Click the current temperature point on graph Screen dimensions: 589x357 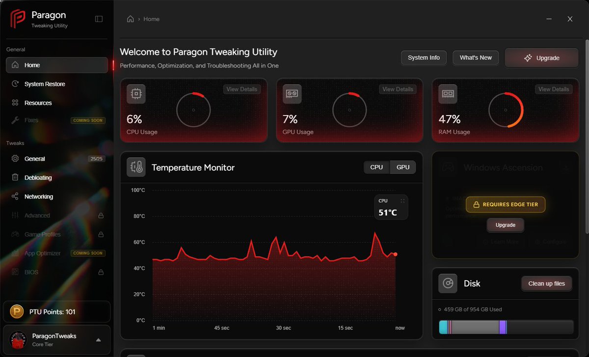[395, 254]
